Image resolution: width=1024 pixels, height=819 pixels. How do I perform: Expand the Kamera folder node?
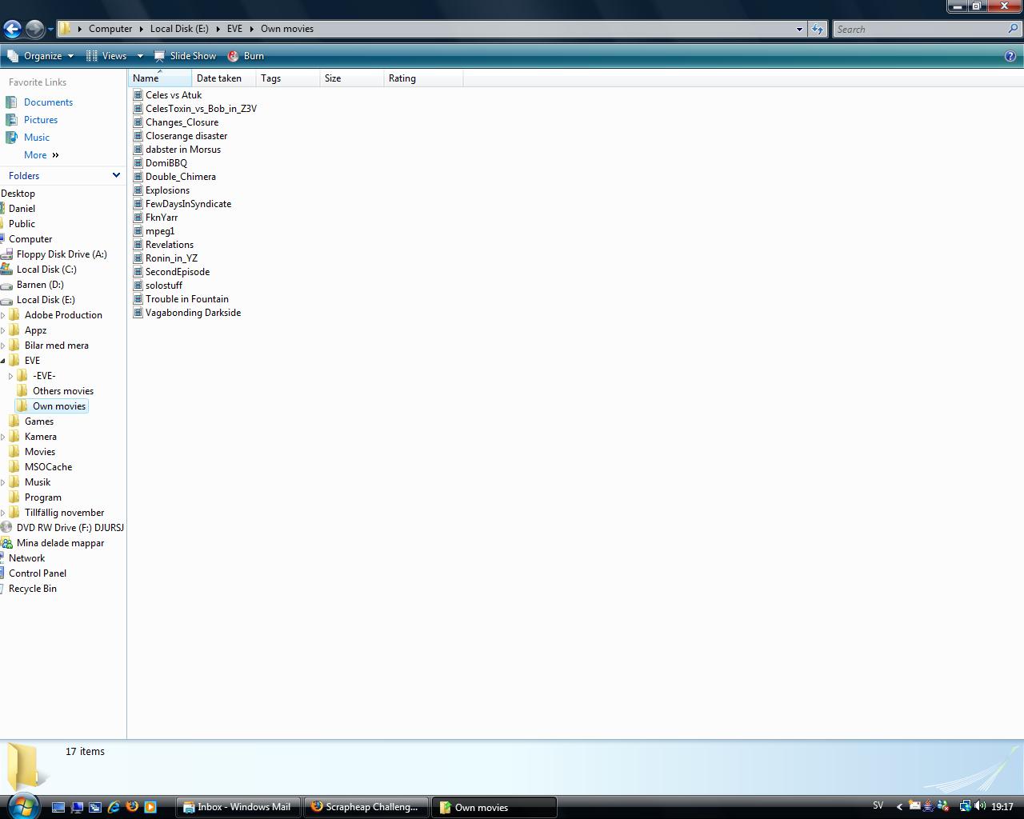3,437
